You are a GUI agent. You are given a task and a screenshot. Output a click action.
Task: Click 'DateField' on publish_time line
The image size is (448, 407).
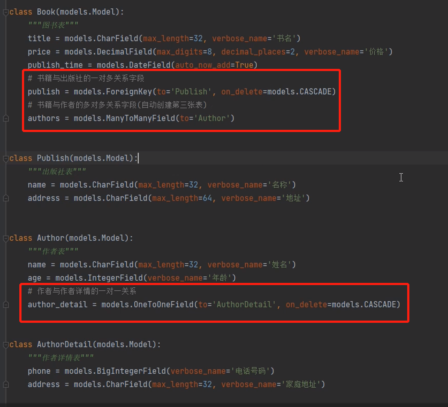click(150, 65)
